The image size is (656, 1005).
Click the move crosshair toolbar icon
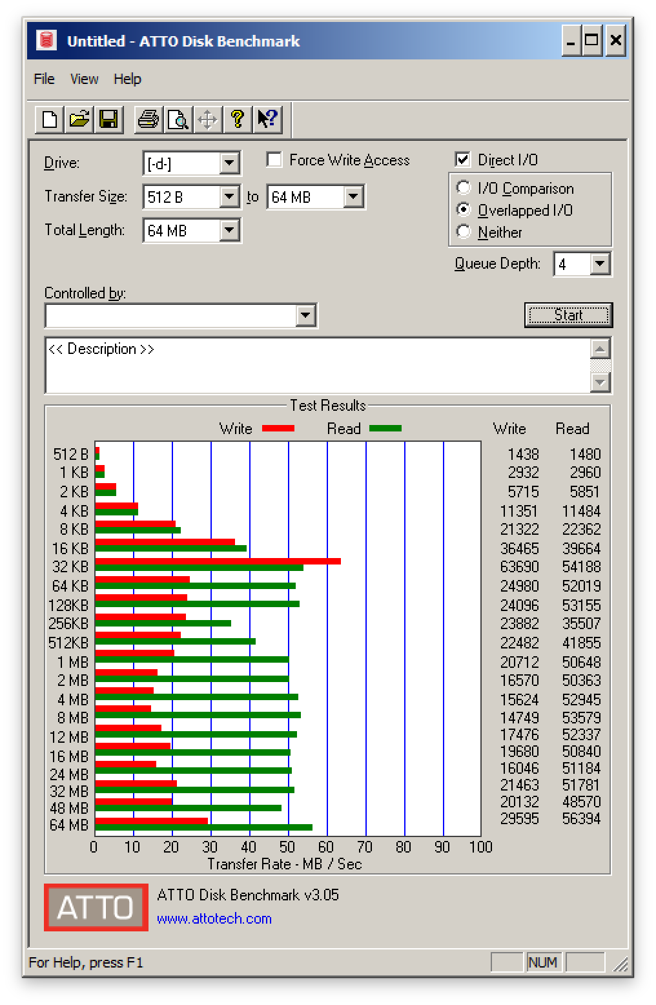click(207, 119)
